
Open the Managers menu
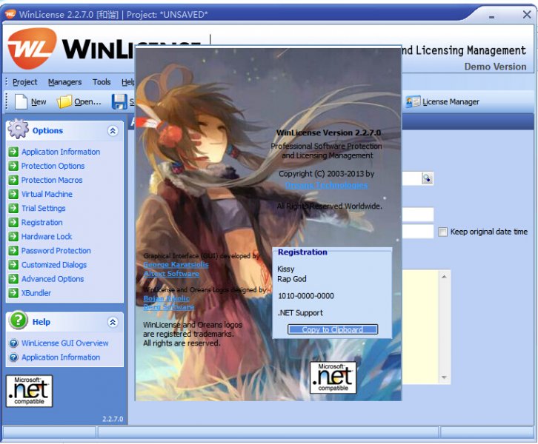point(65,82)
